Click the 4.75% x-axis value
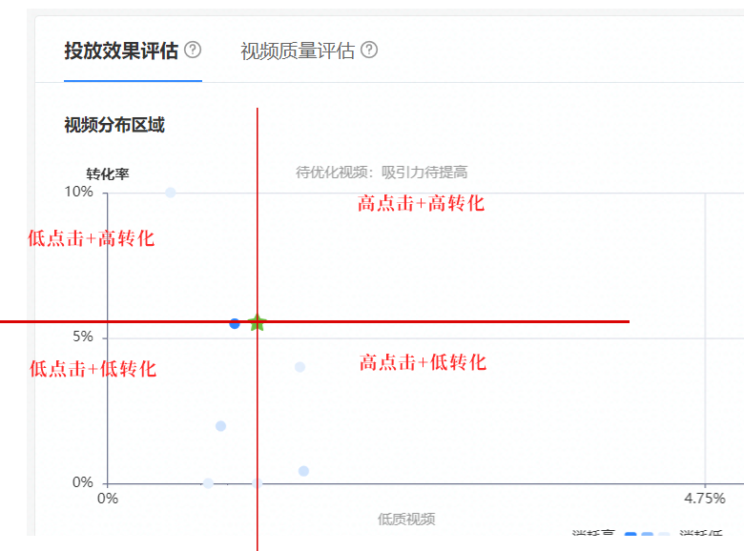This screenshot has height=551, width=744. coord(705,499)
